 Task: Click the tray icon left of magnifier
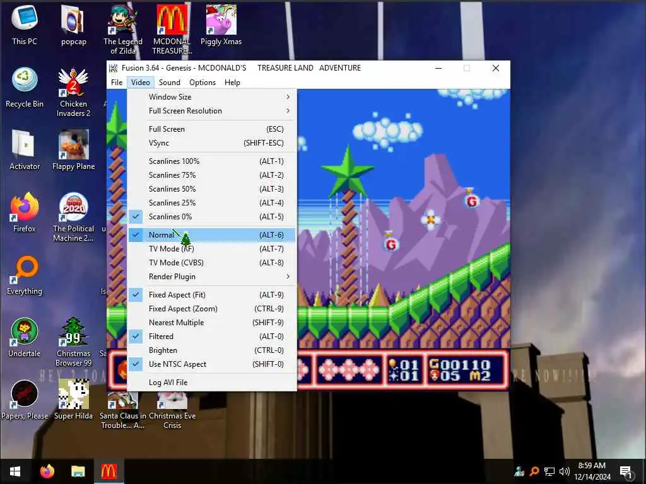519,471
